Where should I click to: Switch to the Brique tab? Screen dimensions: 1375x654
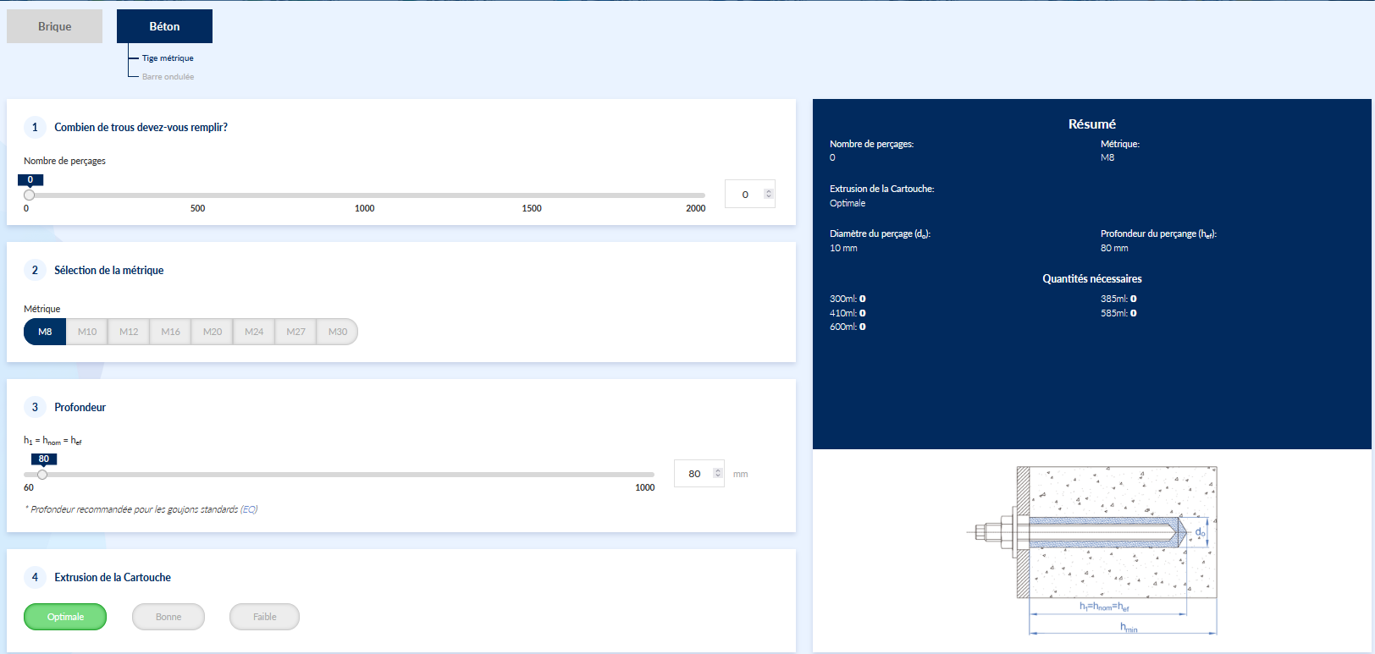pos(54,26)
